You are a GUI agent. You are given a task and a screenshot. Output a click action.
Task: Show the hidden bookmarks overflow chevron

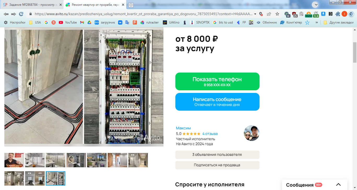pyautogui.click(x=317, y=22)
